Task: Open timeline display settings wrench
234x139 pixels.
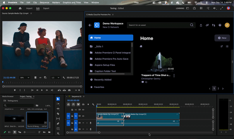Action: pyautogui.click(x=93, y=105)
